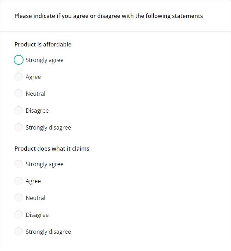Click the 'Product does what it claims' heading
The image size is (231, 251).
tap(52, 149)
